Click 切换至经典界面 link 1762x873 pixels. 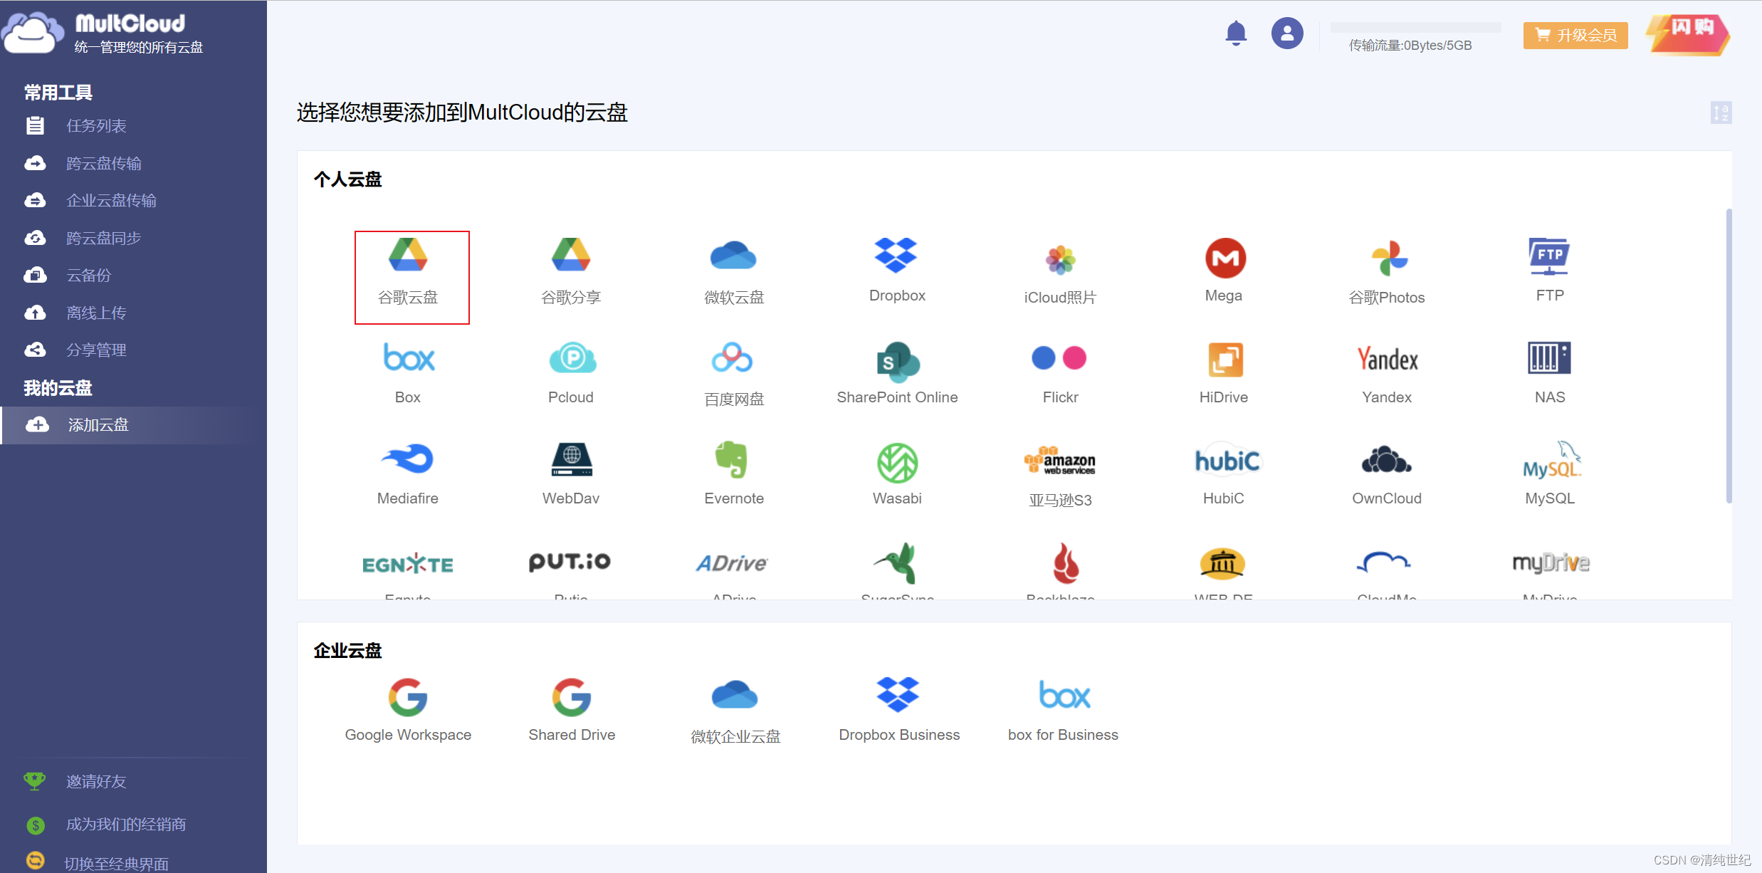pyautogui.click(x=116, y=864)
